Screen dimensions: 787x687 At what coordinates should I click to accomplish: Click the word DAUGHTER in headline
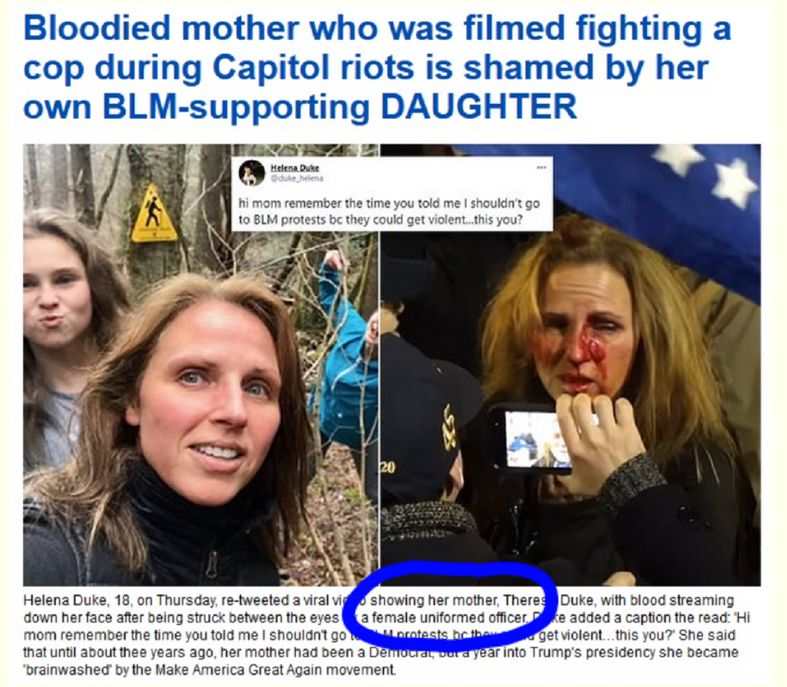478,106
